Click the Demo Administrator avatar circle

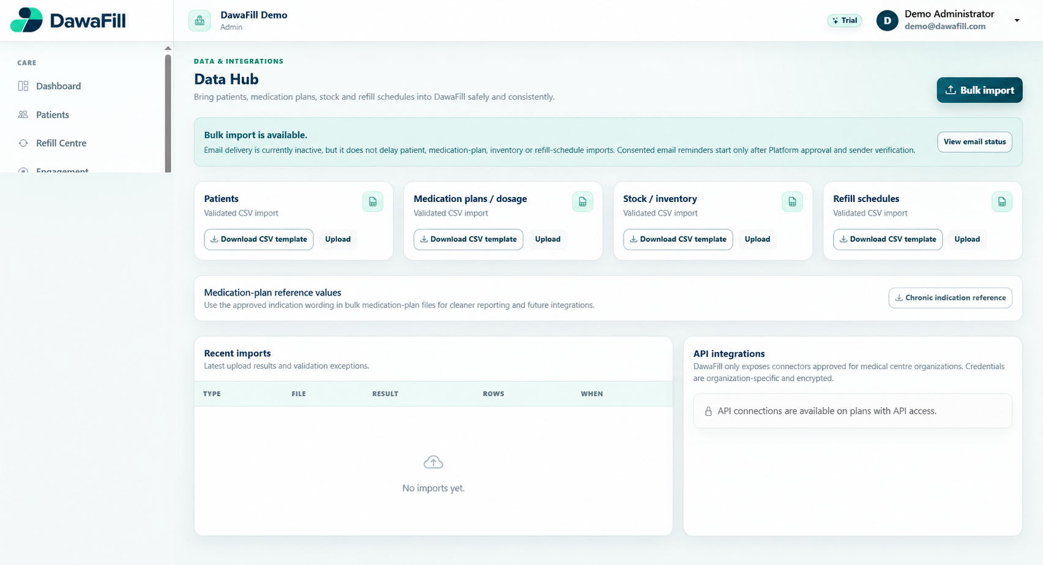887,21
